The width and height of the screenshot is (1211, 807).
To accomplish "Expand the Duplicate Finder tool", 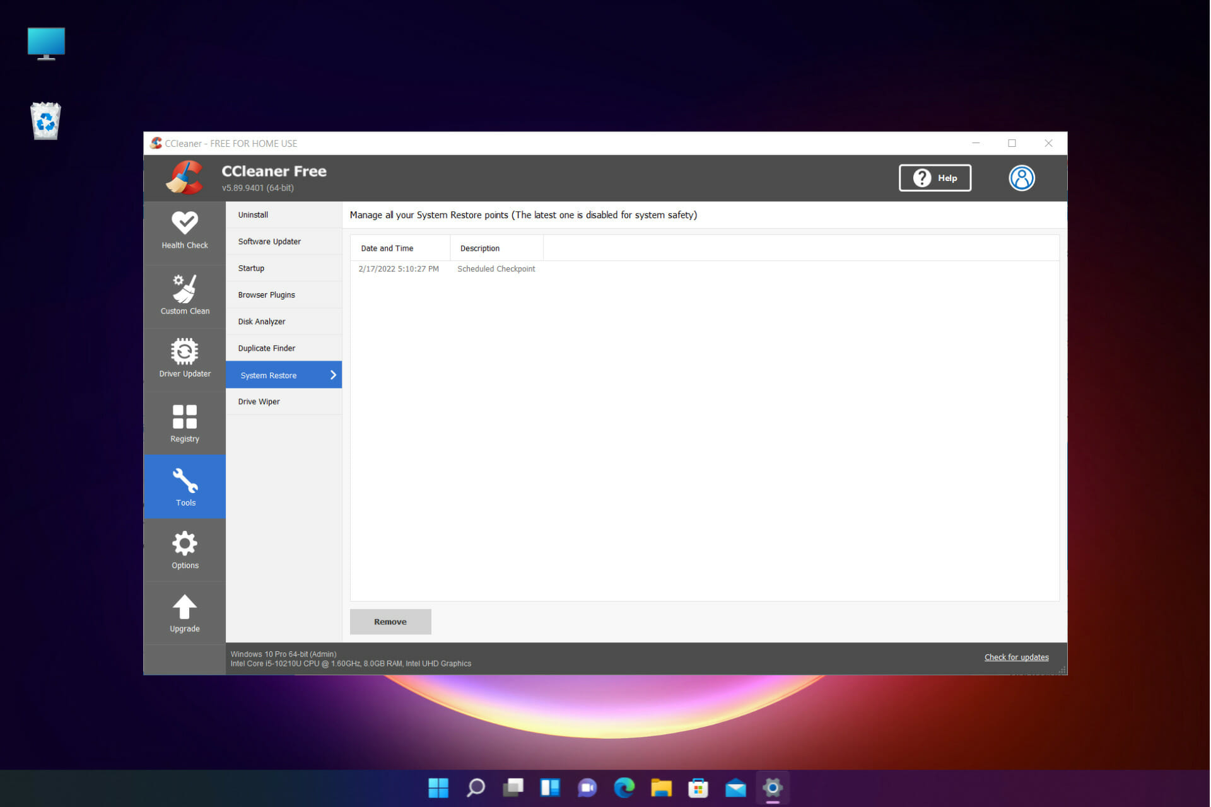I will (266, 347).
